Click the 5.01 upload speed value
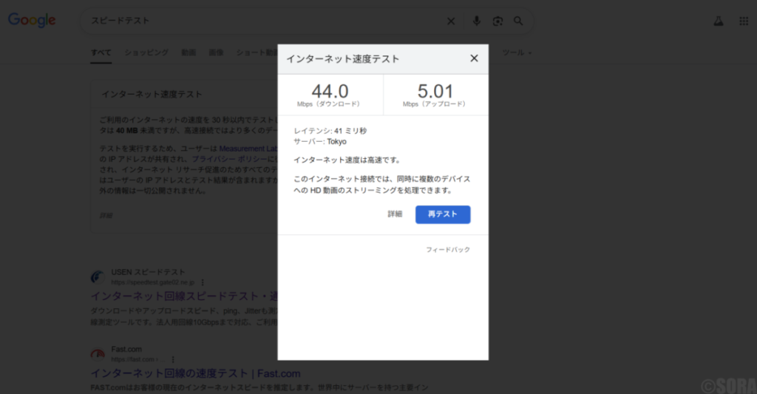Screen dimensions: 757x394 [x=435, y=91]
